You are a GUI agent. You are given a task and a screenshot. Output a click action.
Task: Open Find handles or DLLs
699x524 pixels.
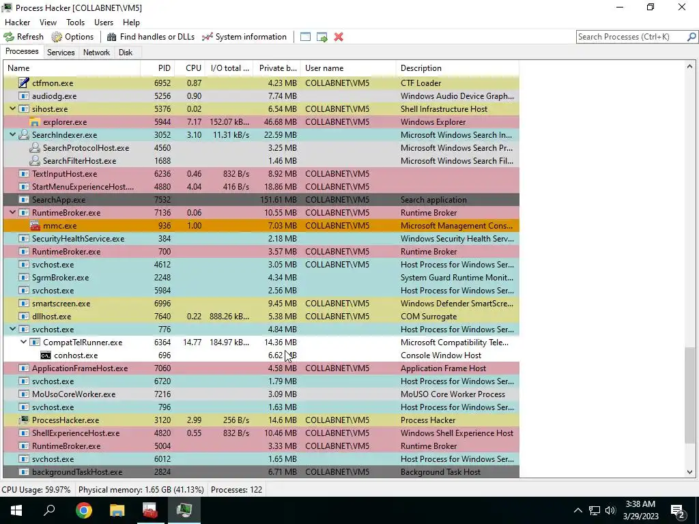[151, 37]
